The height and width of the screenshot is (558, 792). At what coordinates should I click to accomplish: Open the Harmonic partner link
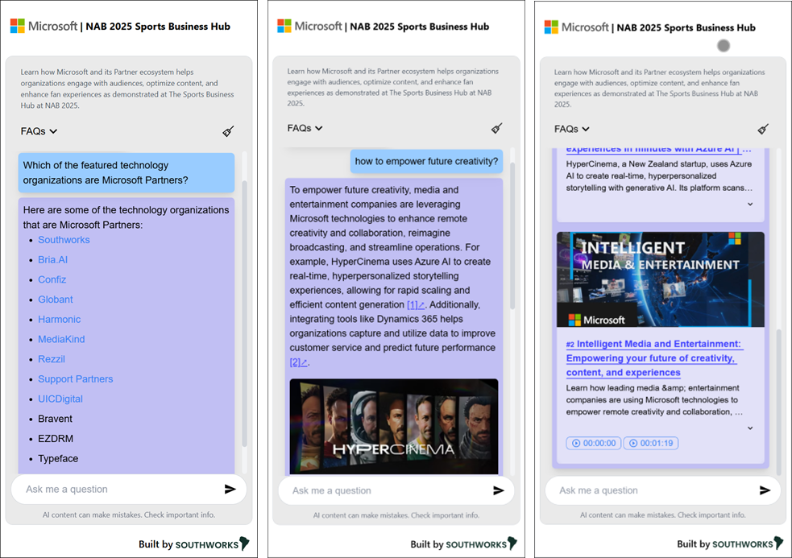pos(59,319)
